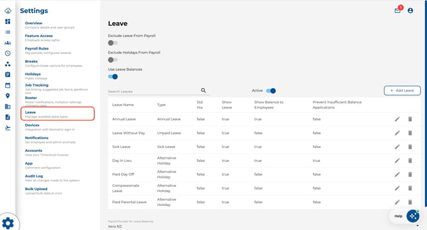Click the Add Leave button
This screenshot has width=427, height=230.
(x=402, y=90)
